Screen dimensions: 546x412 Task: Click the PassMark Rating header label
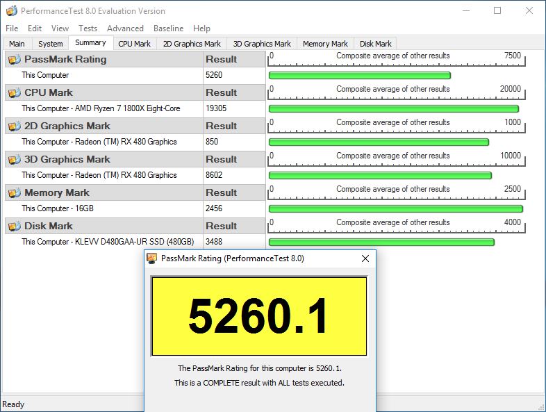[65, 60]
